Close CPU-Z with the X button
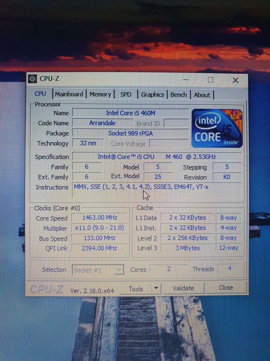Viewport: 270px width, 361px height. 235,80
